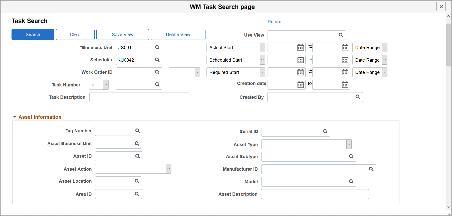Open the Task Number operator dropdown

click(x=99, y=85)
